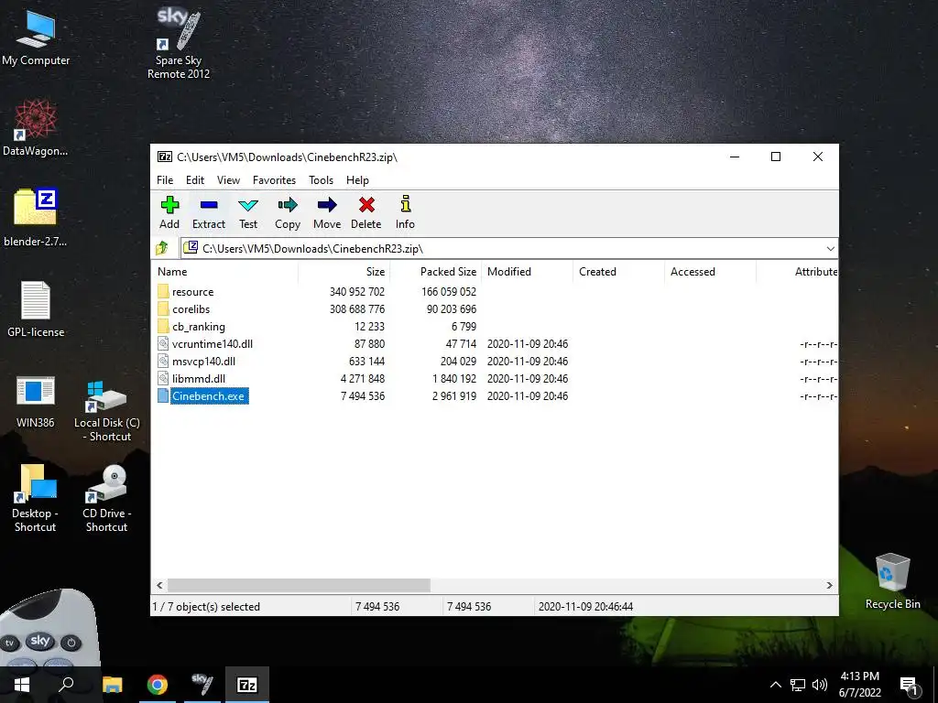
Task: Select libmmd.dll file
Action: tap(199, 378)
